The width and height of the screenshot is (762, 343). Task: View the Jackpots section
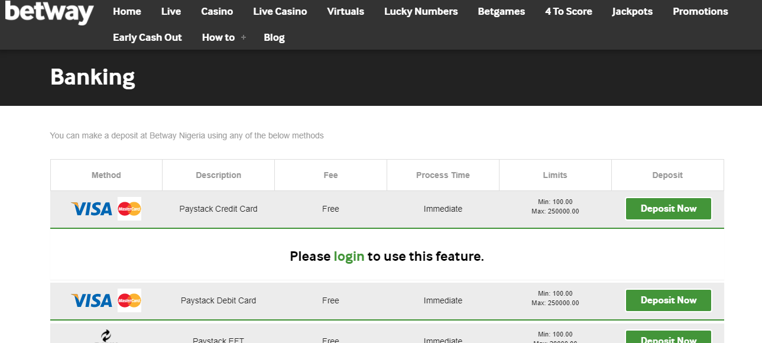click(x=633, y=11)
